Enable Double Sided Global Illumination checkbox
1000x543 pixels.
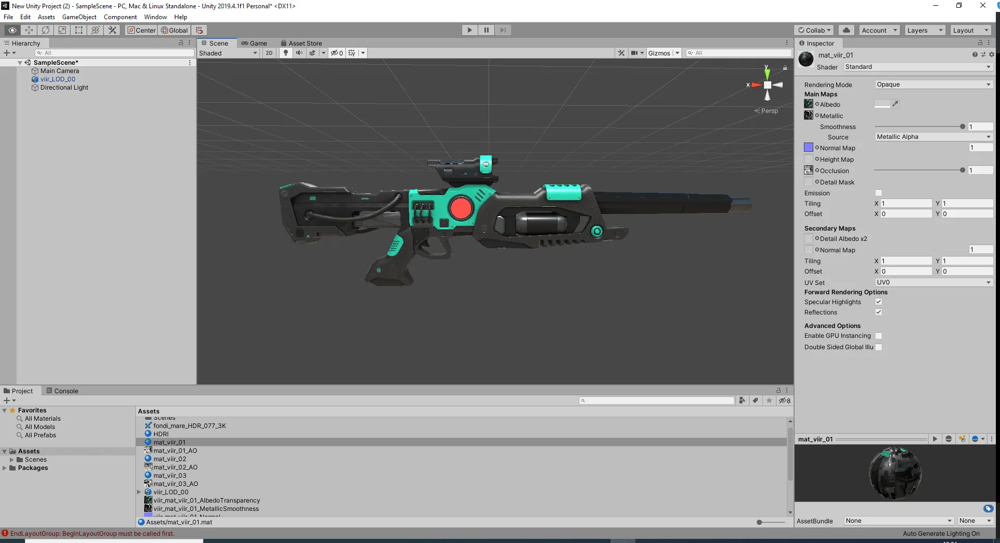click(879, 347)
